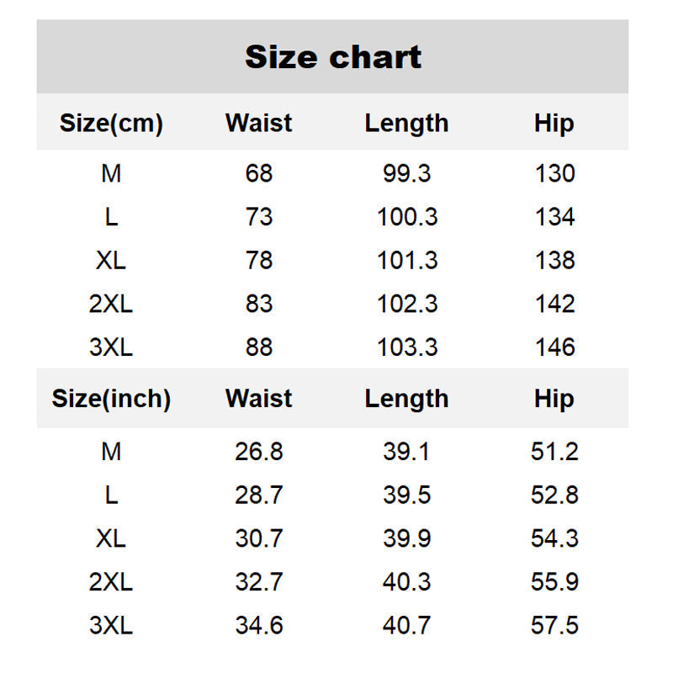Click the 3XL length value 103.3
This screenshot has width=673, height=673.
[x=407, y=347]
